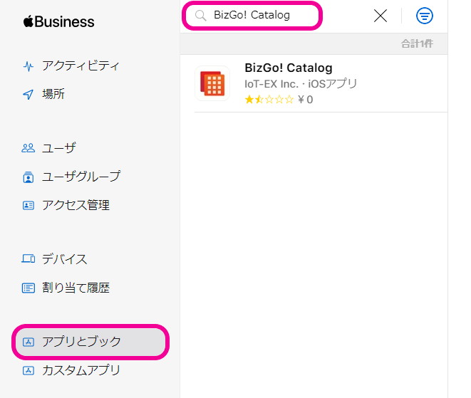Open 割り当て履歴 in the sidebar

pyautogui.click(x=76, y=288)
